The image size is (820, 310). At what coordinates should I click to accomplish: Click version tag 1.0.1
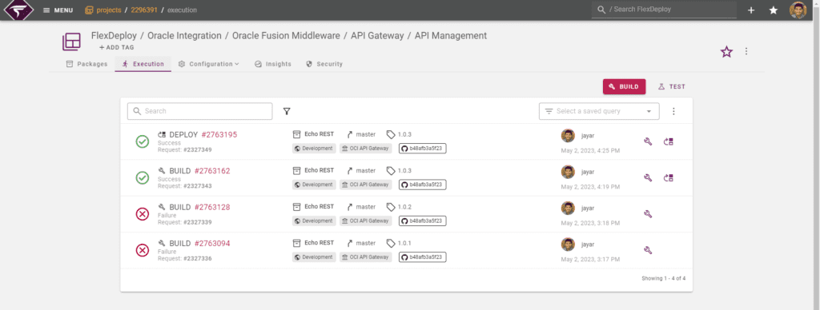pyautogui.click(x=399, y=243)
